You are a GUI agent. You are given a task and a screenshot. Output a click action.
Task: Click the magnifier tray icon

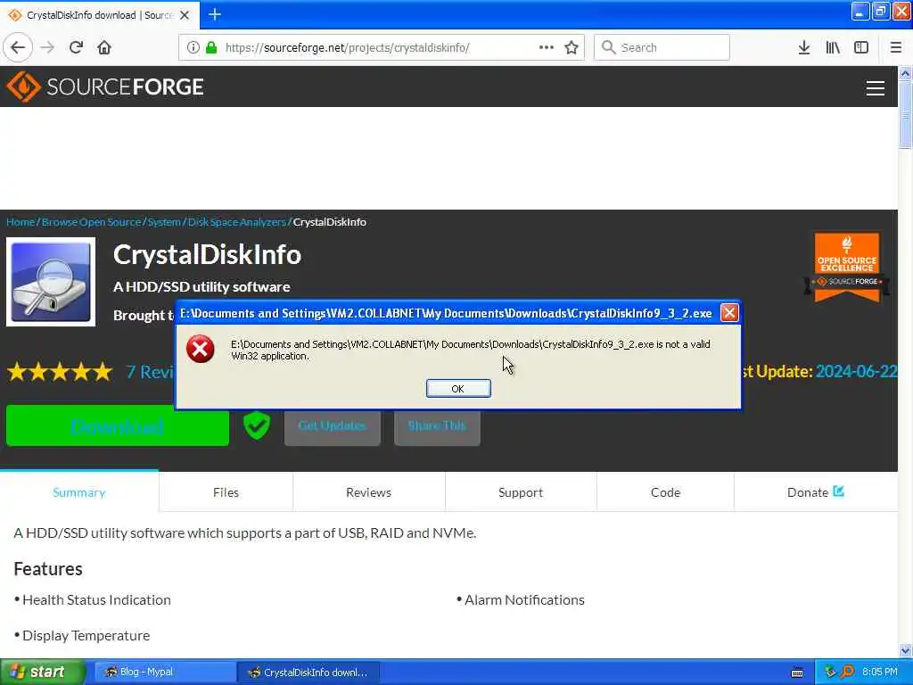click(847, 672)
